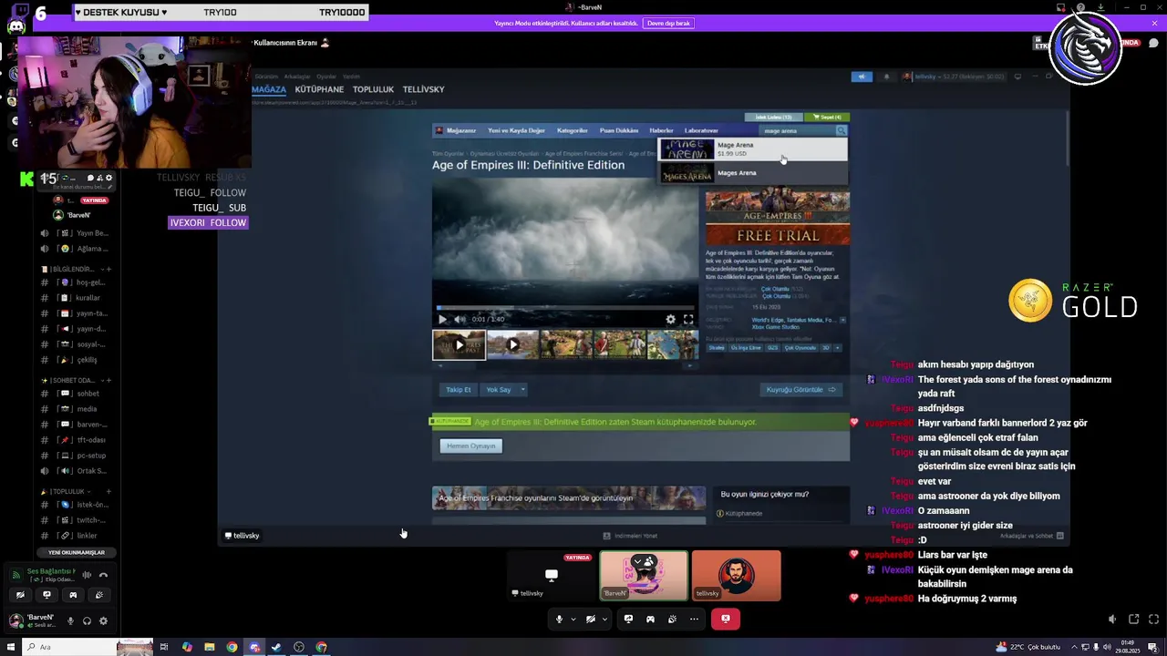Click the Devre dışı bırak button in banner
This screenshot has width=1167, height=656.
click(x=668, y=24)
